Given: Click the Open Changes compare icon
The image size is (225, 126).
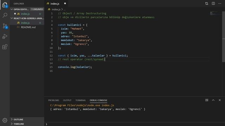Looking at the screenshot, I should point(206,3).
